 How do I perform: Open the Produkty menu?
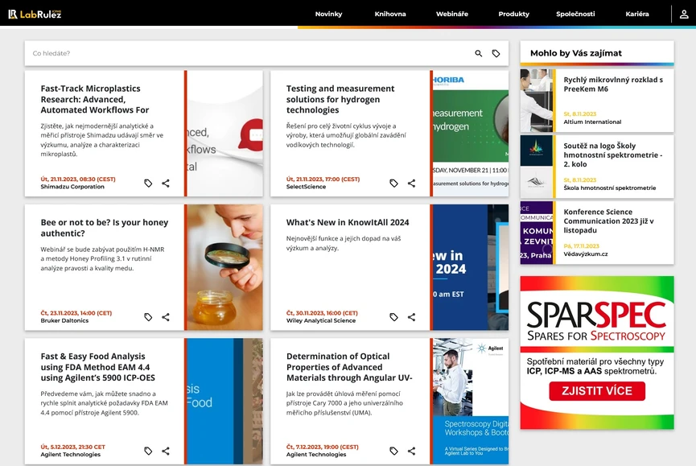point(513,14)
